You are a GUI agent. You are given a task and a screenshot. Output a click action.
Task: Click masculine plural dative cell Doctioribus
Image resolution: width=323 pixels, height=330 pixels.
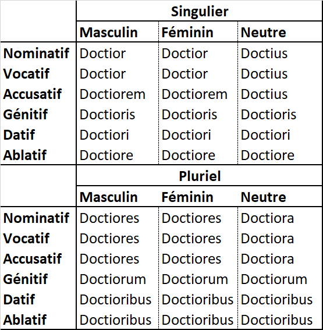tap(115, 300)
